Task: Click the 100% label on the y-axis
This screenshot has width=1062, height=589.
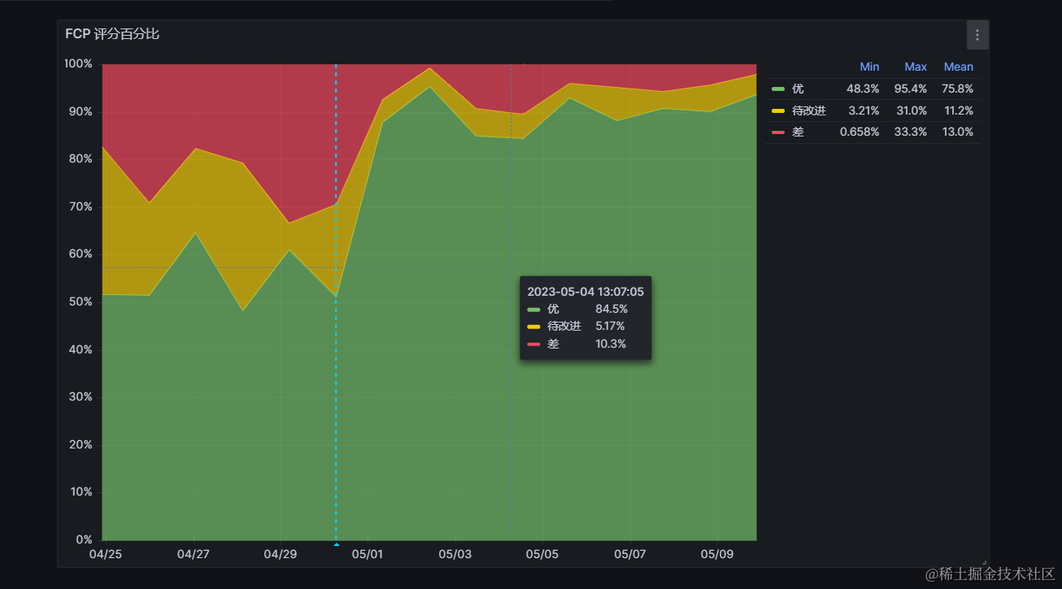Action: [79, 63]
